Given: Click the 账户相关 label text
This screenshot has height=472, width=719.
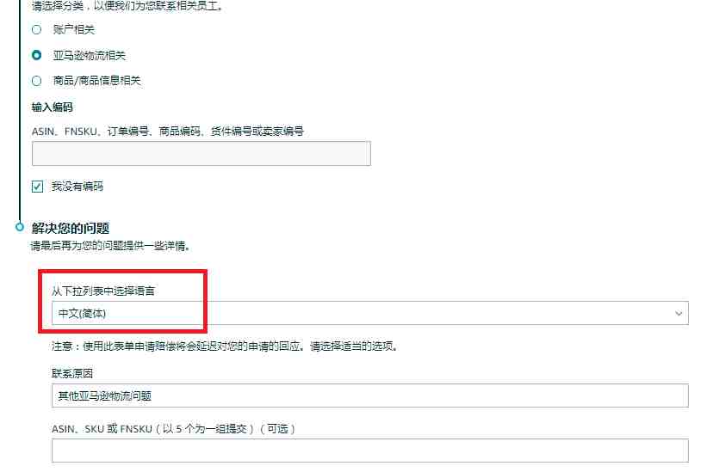Looking at the screenshot, I should click(x=74, y=30).
